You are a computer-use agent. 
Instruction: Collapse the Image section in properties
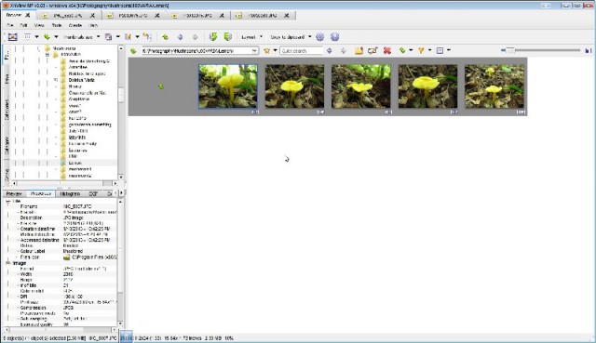coord(8,263)
